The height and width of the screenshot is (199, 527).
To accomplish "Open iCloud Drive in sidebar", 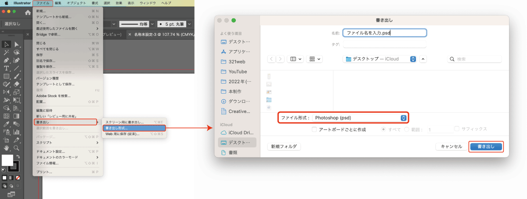I will coord(236,133).
